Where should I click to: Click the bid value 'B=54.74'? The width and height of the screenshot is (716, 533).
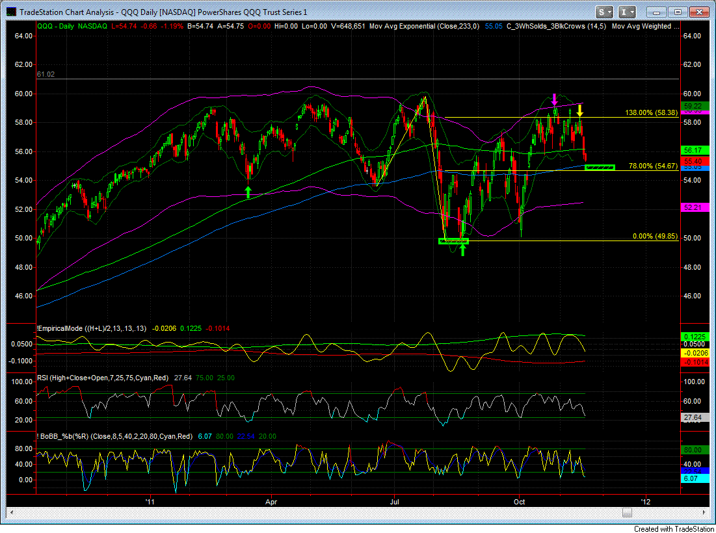click(x=200, y=27)
